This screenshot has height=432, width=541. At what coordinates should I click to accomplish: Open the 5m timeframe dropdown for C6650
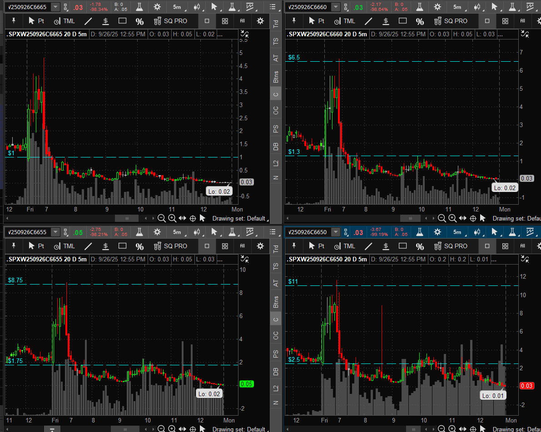pyautogui.click(x=457, y=232)
